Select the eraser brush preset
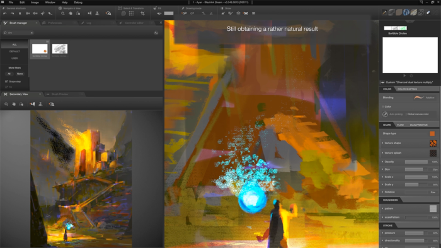This screenshot has width=441, height=248. (428, 12)
